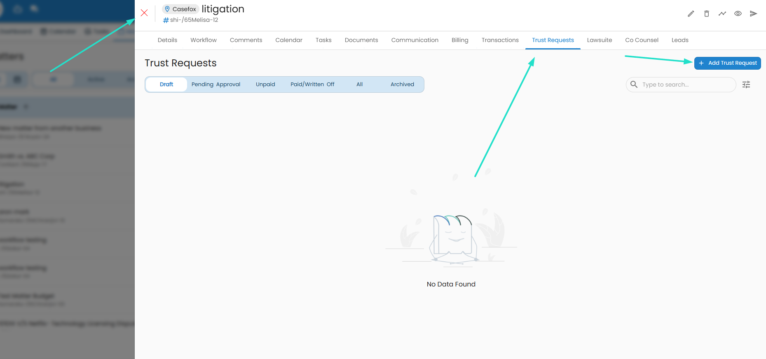Select Paid/Written Off filter

312,84
